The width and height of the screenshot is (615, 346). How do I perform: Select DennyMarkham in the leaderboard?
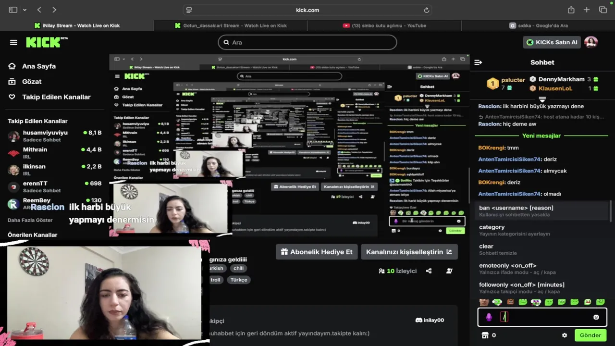[x=561, y=79]
